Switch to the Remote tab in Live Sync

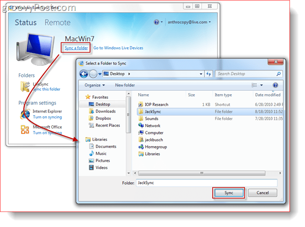(x=58, y=22)
